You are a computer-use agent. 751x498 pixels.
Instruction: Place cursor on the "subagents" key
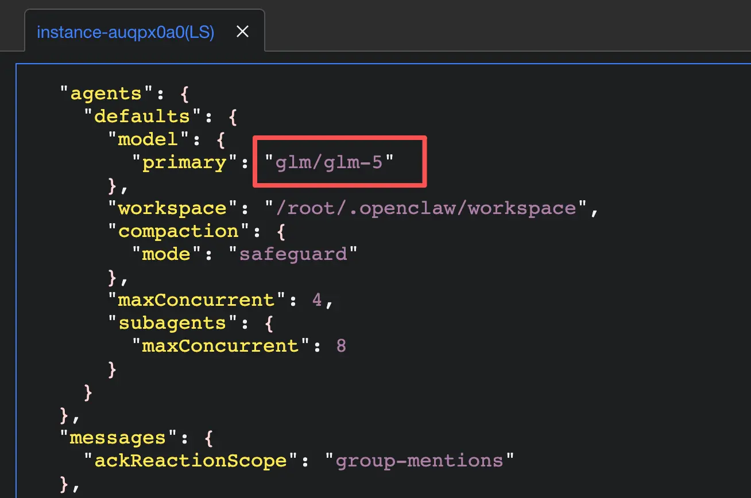tap(172, 323)
